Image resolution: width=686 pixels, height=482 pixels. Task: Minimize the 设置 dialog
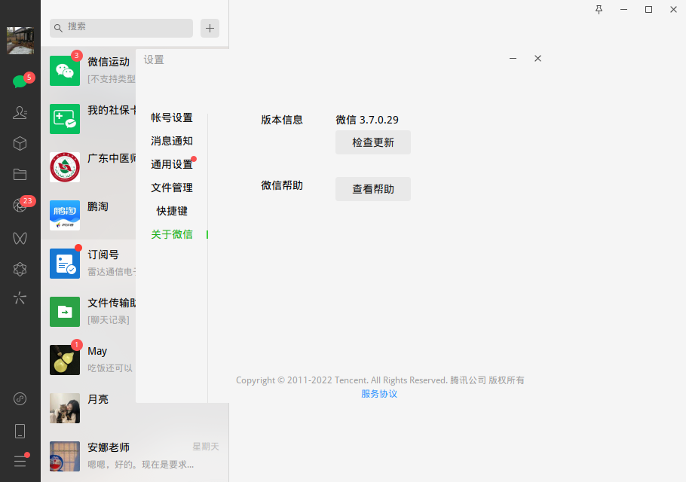point(513,59)
